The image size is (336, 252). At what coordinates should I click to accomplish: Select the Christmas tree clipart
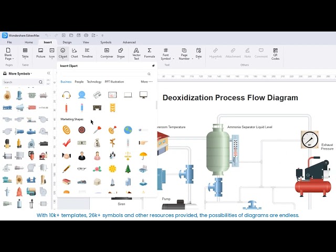[x=128, y=169]
